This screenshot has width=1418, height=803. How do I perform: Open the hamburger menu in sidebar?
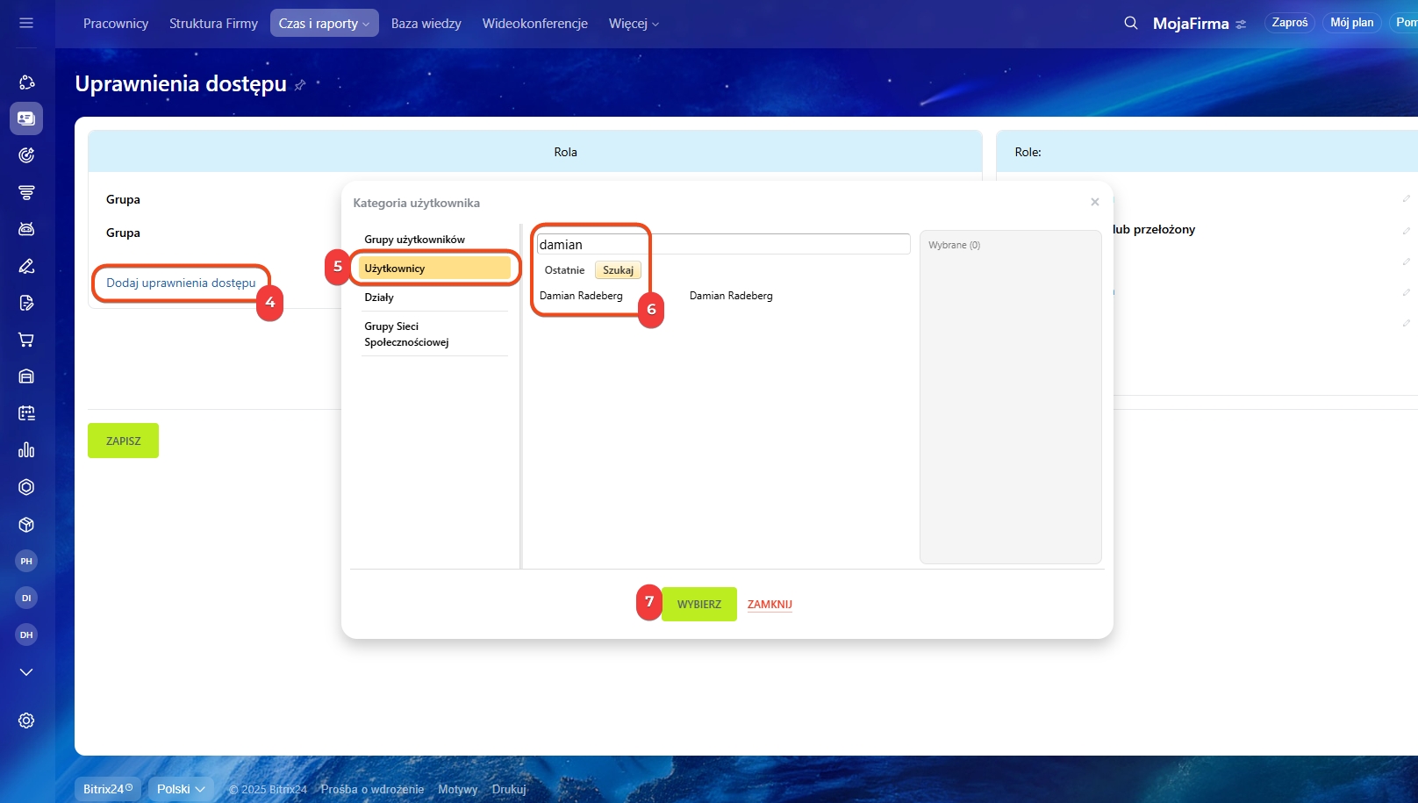click(x=26, y=23)
